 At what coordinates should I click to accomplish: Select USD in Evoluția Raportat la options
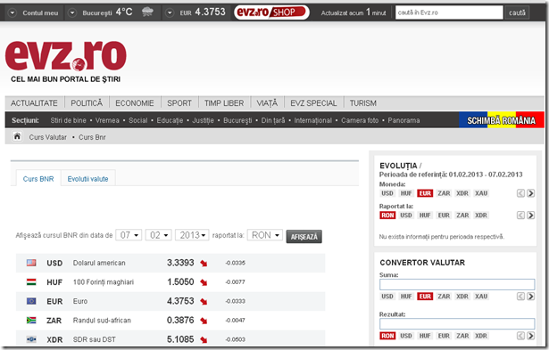click(406, 216)
